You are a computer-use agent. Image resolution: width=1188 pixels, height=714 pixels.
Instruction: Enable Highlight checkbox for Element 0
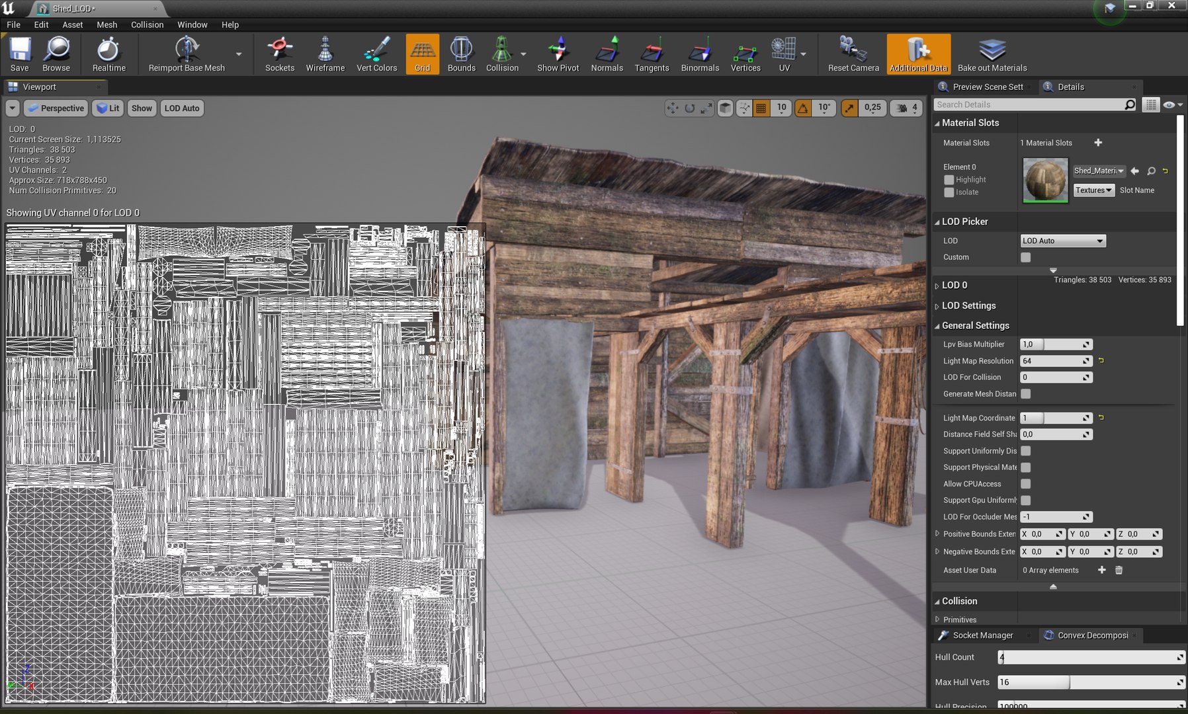(x=949, y=180)
